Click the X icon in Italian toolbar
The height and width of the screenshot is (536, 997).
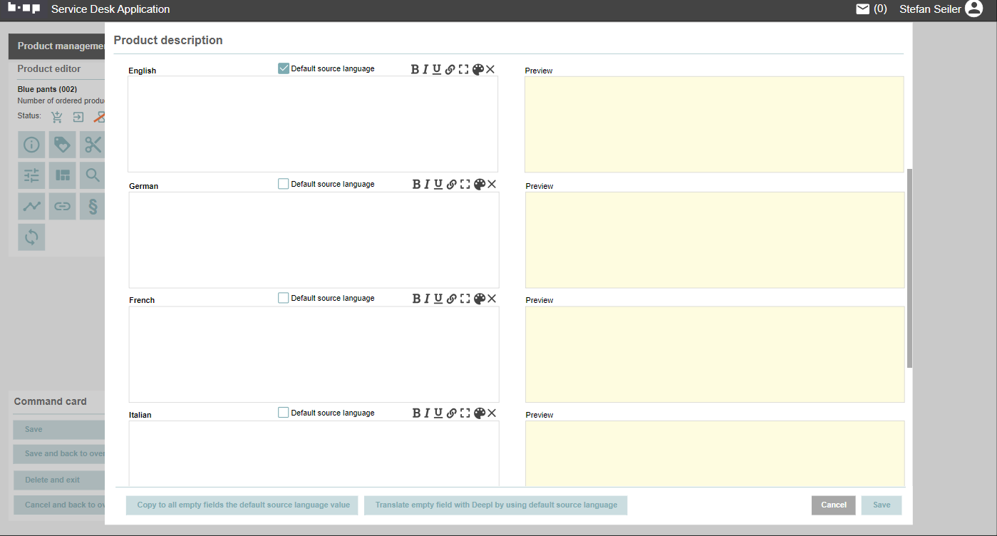point(492,413)
